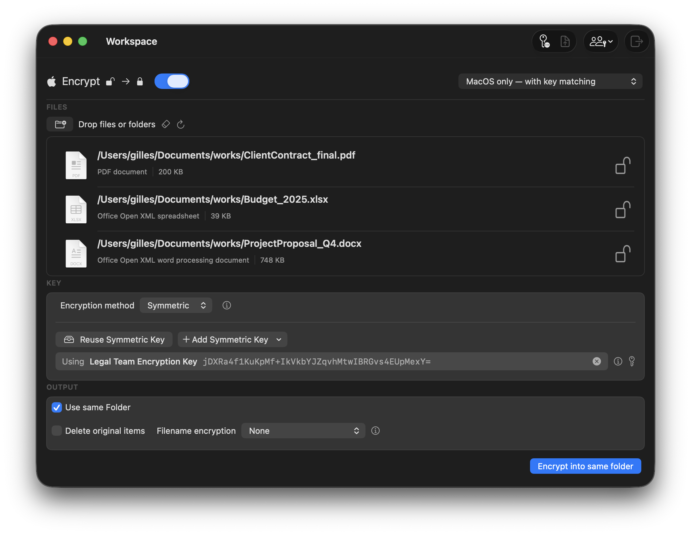
Task: Click unlocked padlock for ProjectProposal_Q4.docx
Action: (x=623, y=254)
